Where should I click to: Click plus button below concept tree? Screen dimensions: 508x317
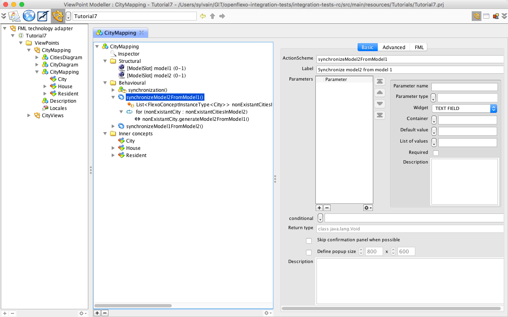point(97,313)
